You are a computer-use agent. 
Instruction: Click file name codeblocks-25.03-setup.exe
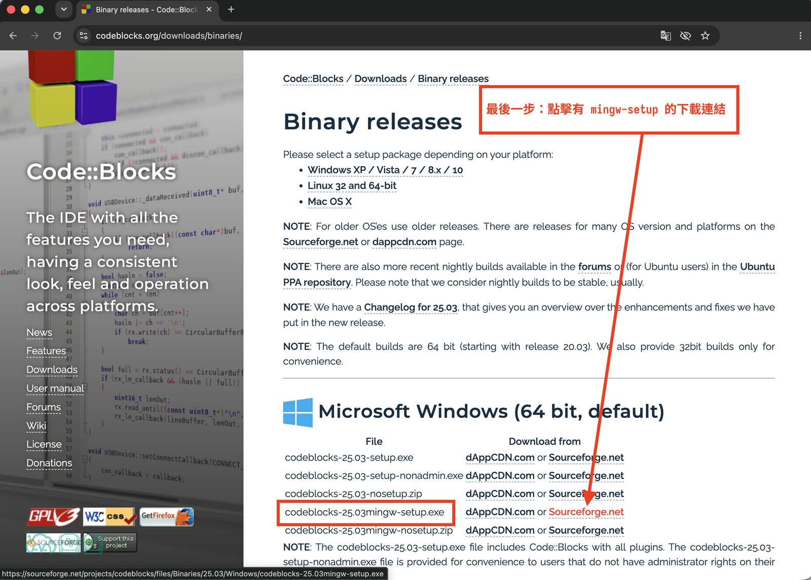pyautogui.click(x=349, y=457)
